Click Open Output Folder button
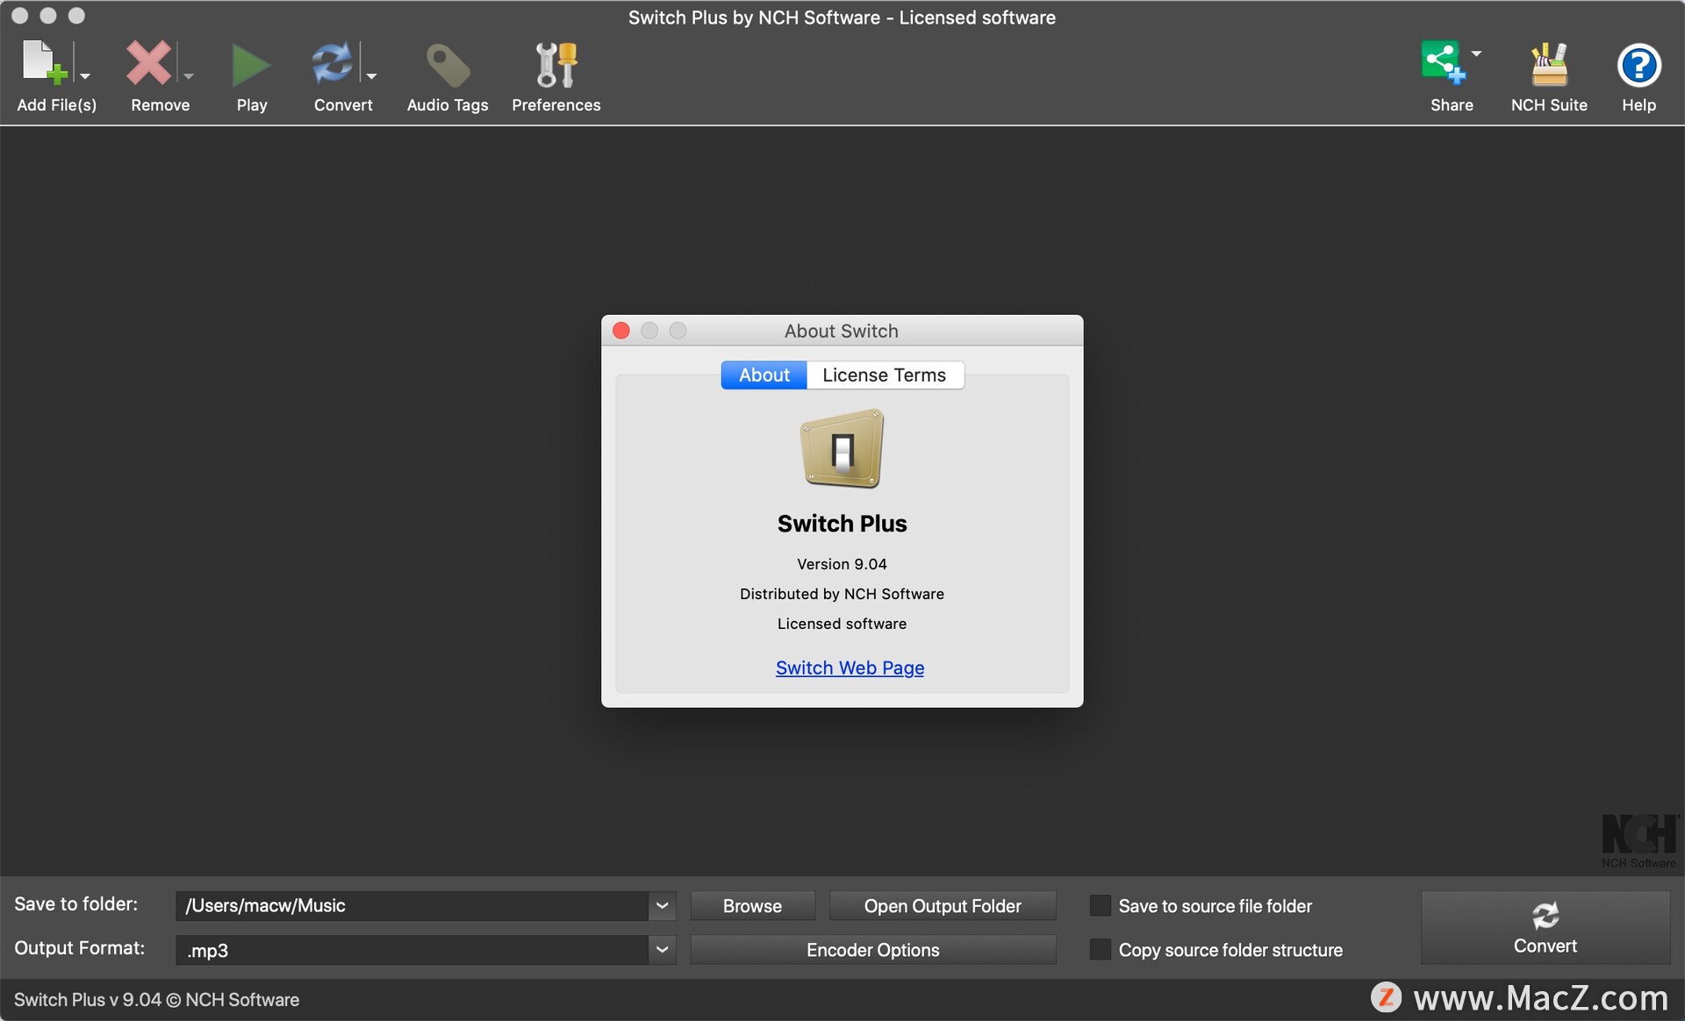 [x=943, y=906]
